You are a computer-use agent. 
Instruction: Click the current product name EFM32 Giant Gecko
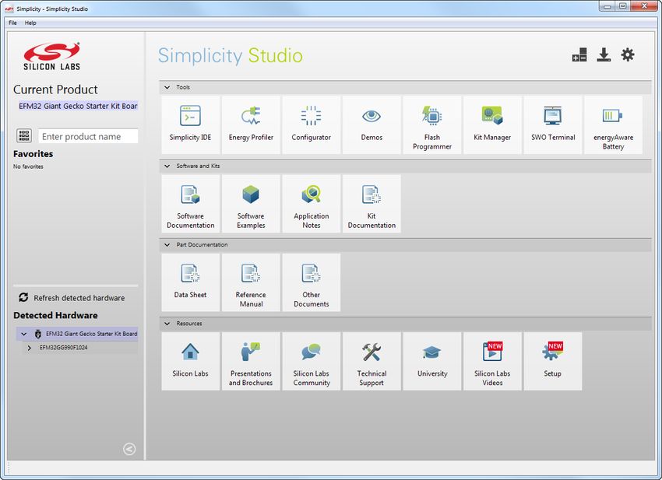click(x=78, y=106)
